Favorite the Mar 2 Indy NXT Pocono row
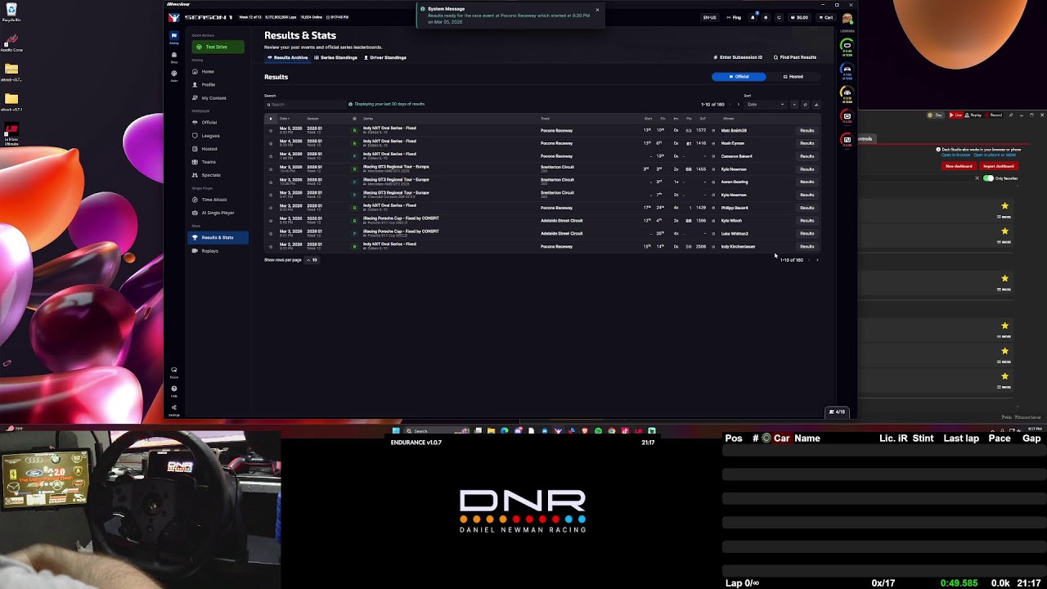 271,246
